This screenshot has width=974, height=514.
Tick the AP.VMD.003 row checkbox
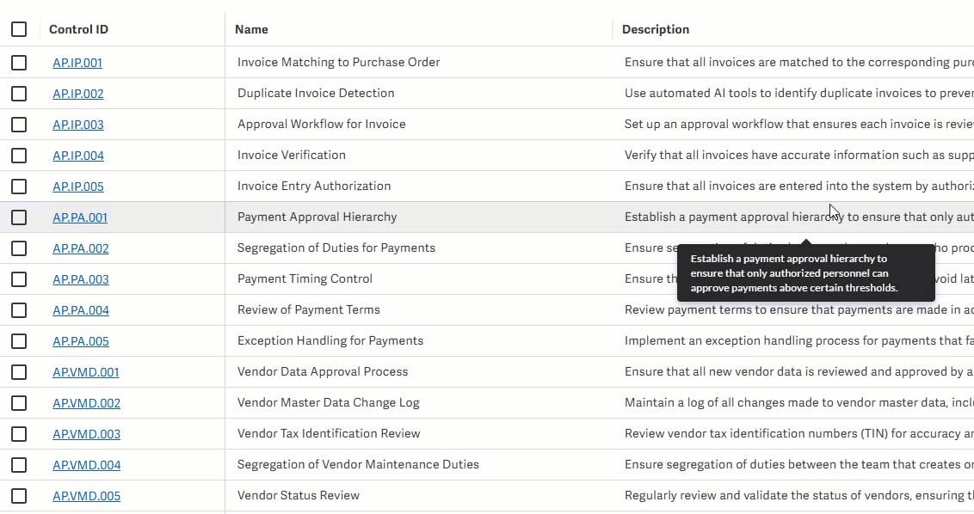(x=19, y=434)
